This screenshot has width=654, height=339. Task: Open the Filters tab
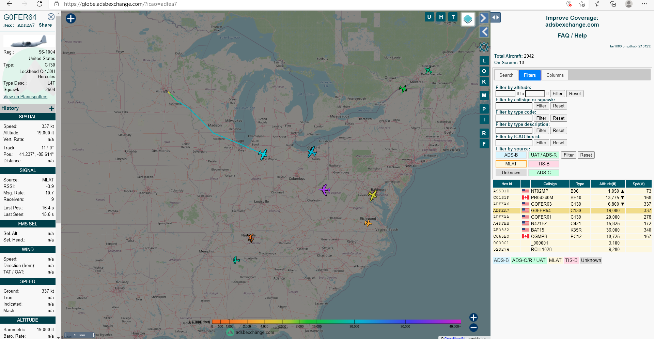[530, 75]
